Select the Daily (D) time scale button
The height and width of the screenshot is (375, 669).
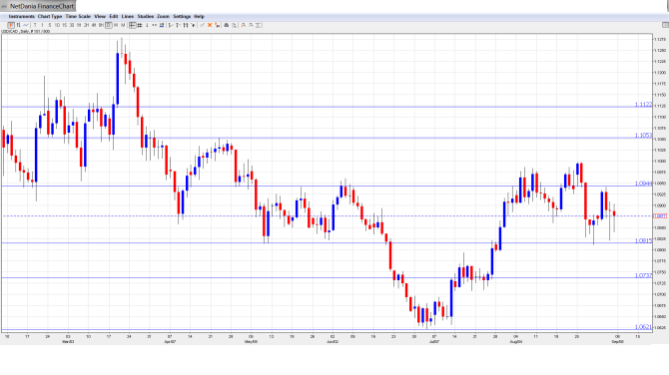click(109, 25)
